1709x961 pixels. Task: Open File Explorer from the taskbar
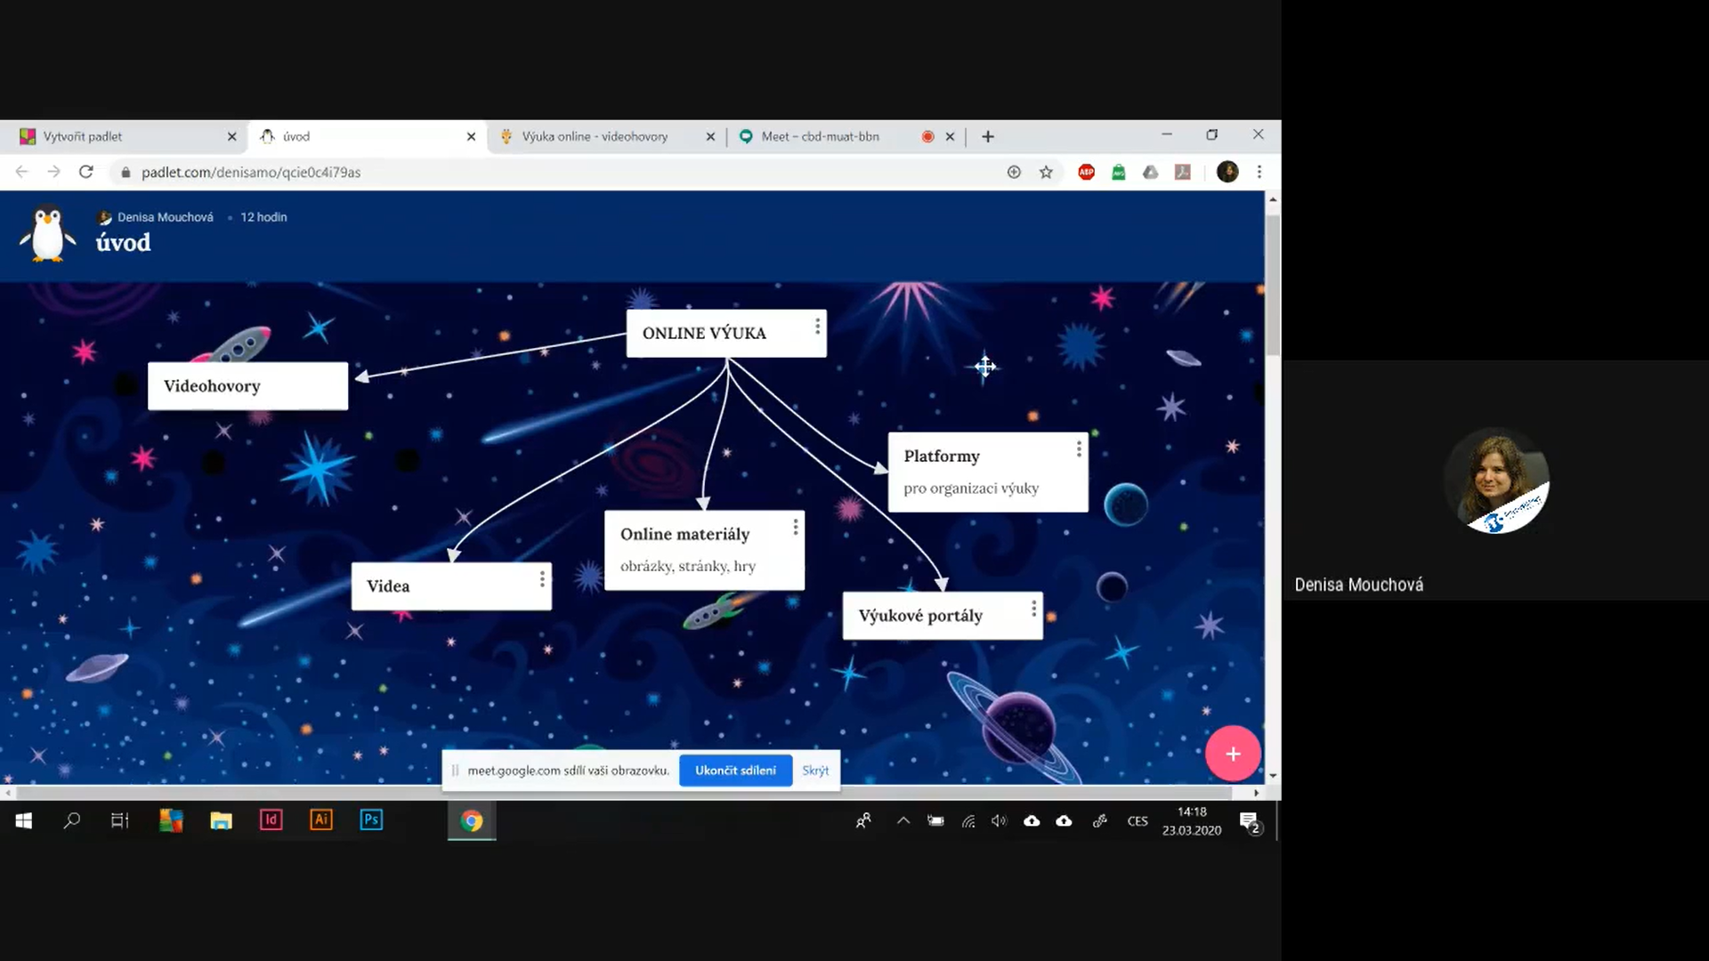click(x=221, y=820)
